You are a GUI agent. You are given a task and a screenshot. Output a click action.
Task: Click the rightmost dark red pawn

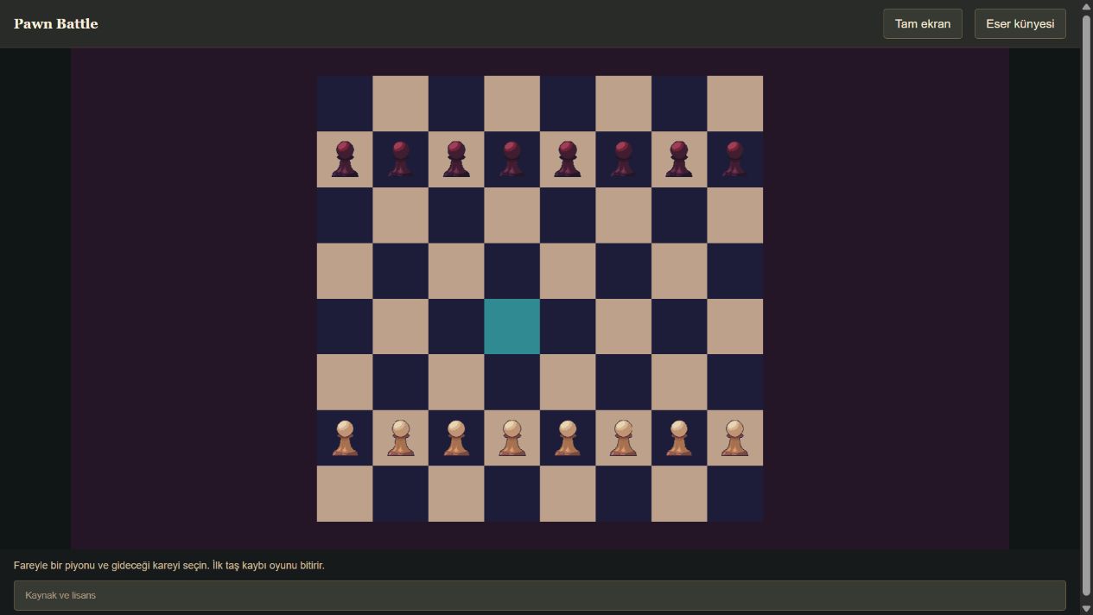point(734,159)
